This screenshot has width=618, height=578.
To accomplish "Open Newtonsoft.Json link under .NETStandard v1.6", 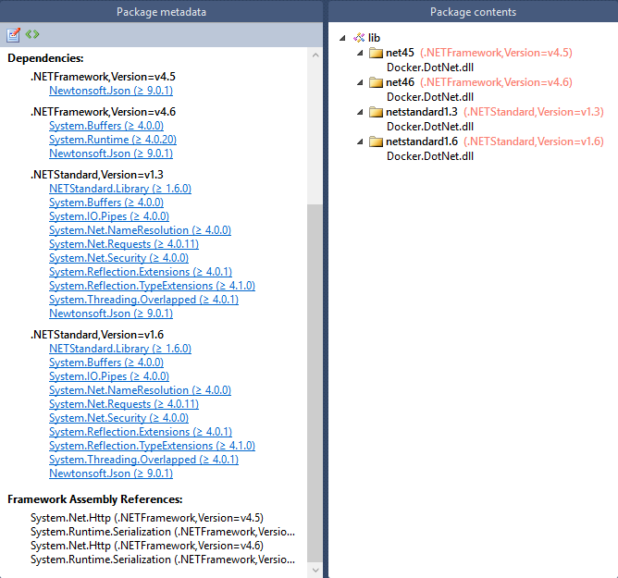I will tap(111, 473).
